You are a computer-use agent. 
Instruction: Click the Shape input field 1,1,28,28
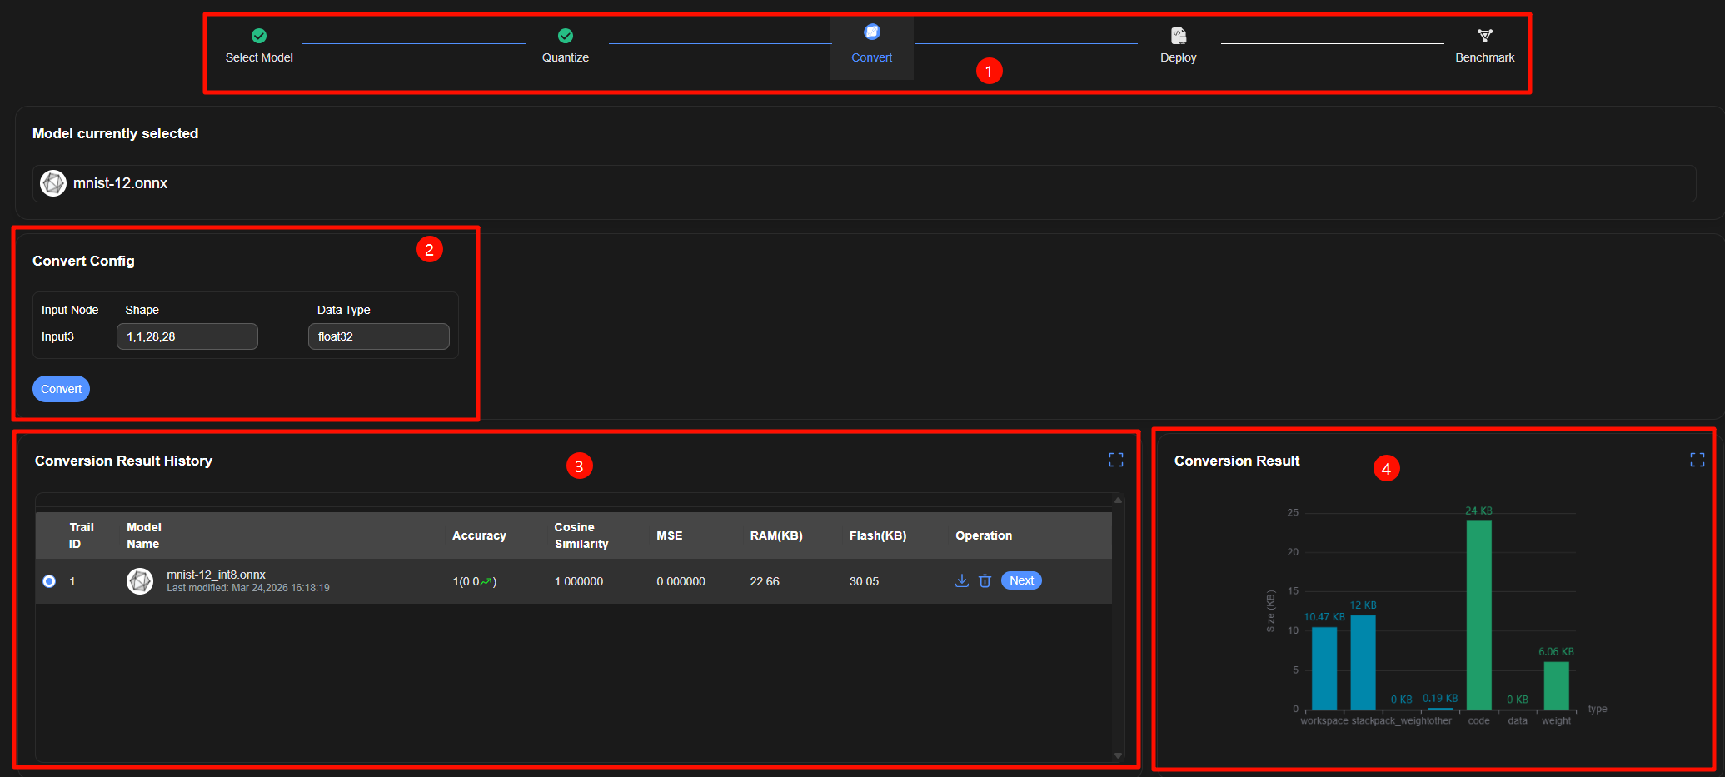point(187,336)
